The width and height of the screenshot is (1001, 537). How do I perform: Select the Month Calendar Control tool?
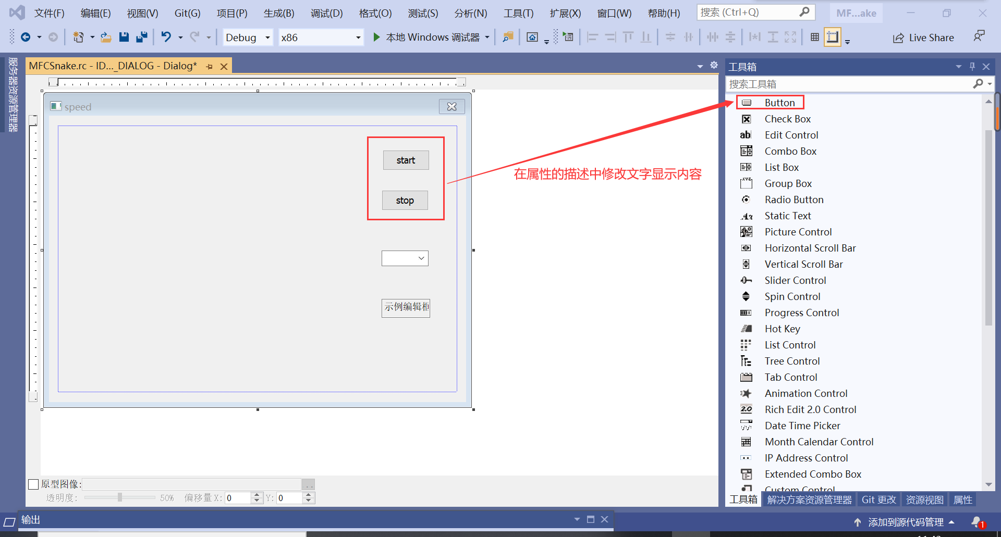click(x=819, y=442)
